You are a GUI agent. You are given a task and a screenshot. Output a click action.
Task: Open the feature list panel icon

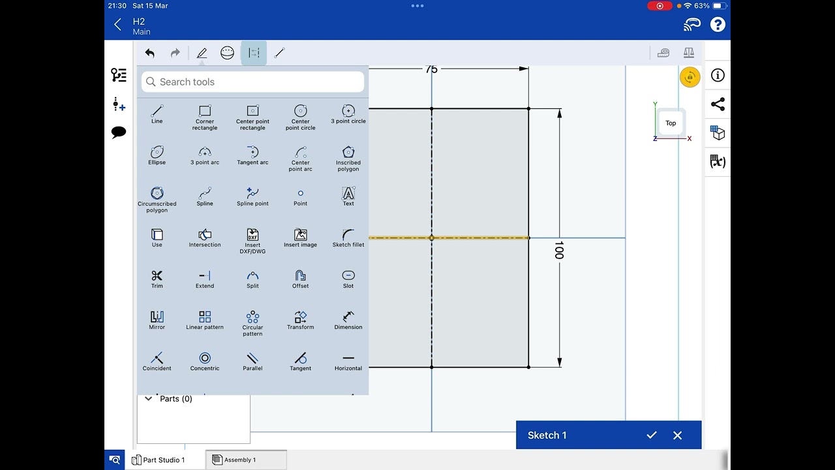(x=119, y=75)
